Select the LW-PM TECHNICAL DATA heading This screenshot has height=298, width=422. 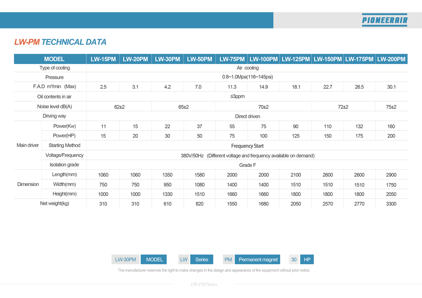tap(60, 42)
